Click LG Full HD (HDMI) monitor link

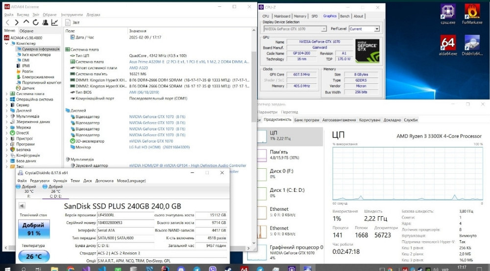159,147
